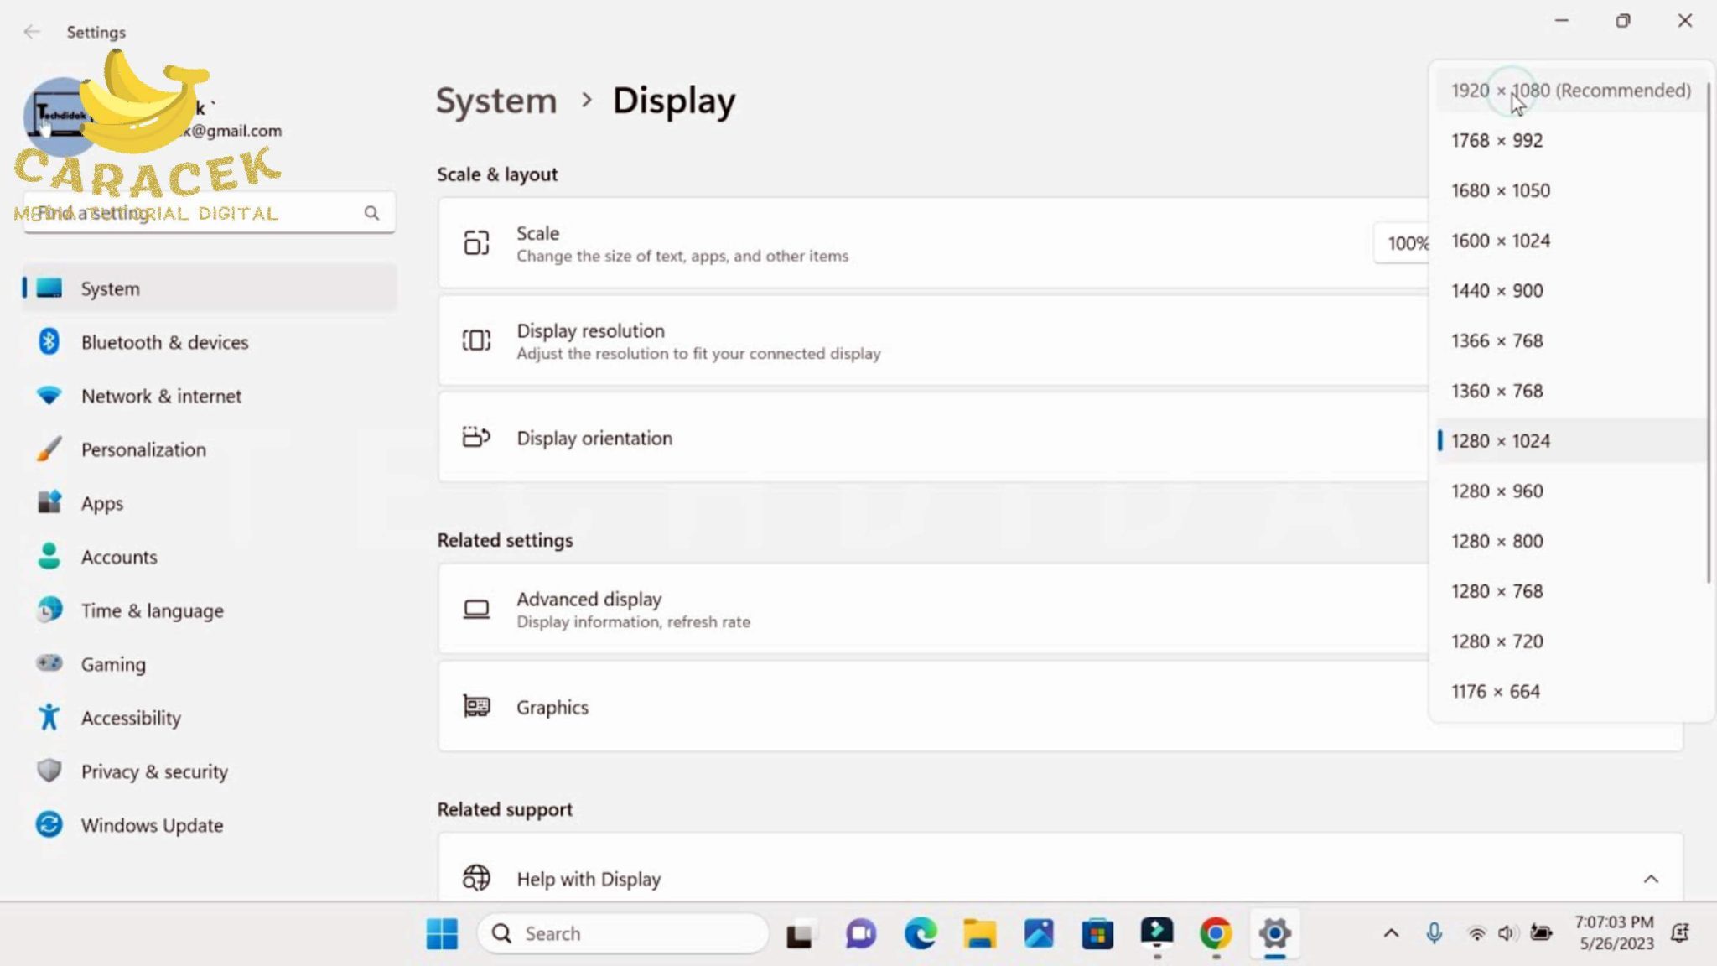Click the Display orientation icon
Image resolution: width=1717 pixels, height=966 pixels.
point(476,437)
